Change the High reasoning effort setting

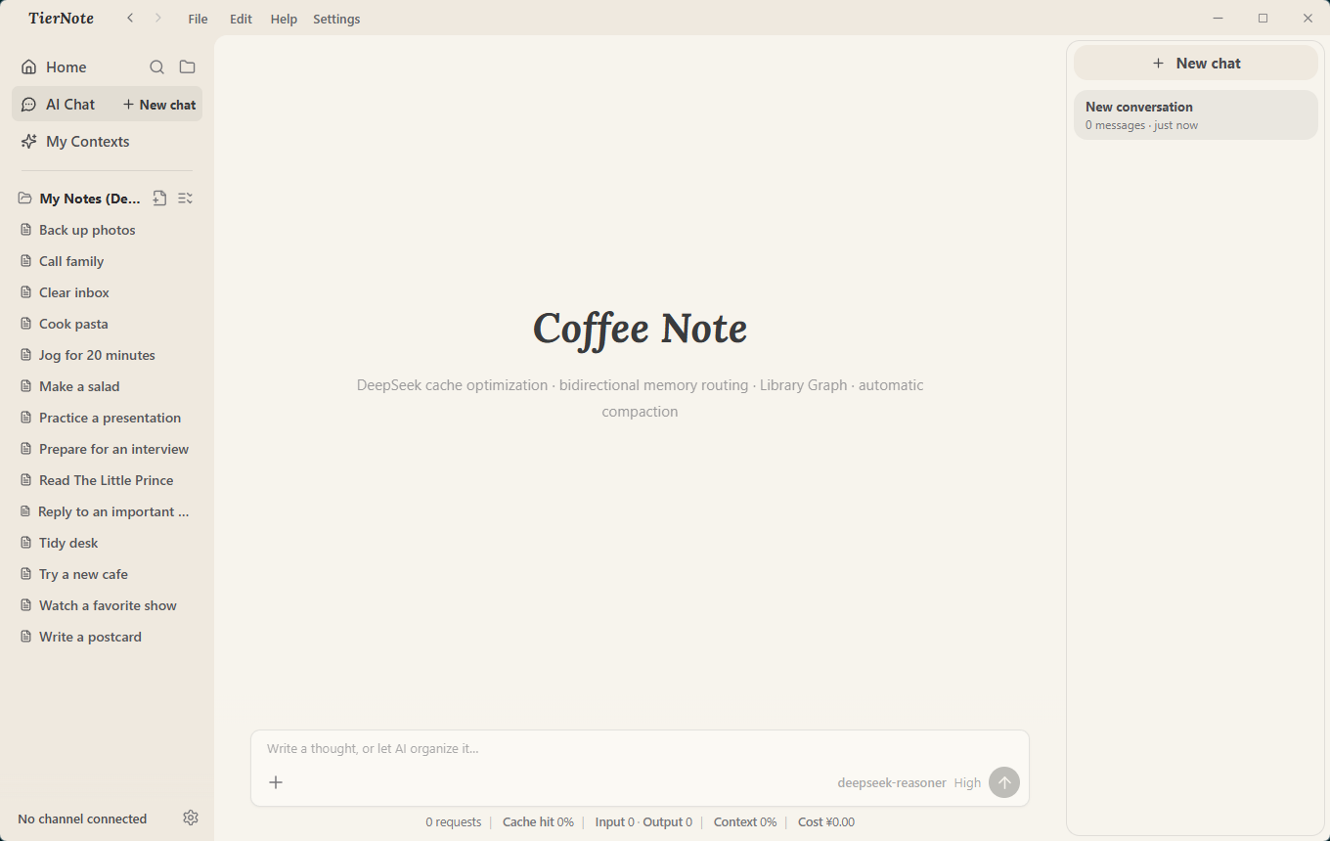pos(967,783)
